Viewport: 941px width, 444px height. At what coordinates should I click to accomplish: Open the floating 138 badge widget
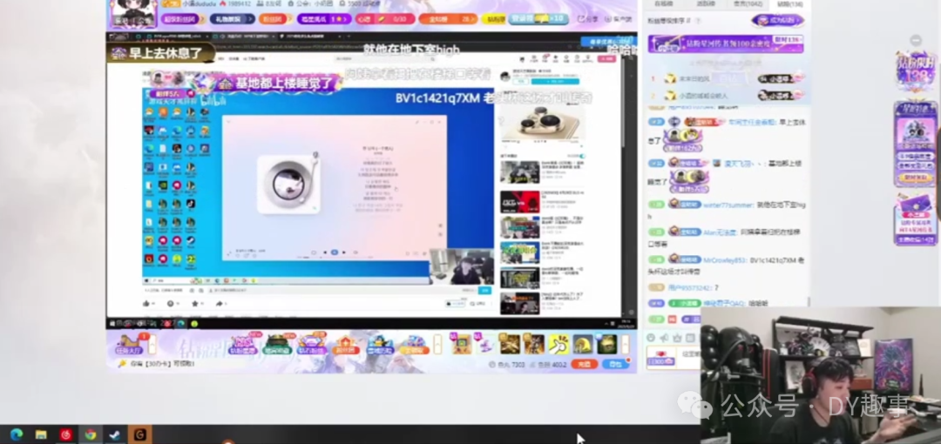[x=915, y=71]
